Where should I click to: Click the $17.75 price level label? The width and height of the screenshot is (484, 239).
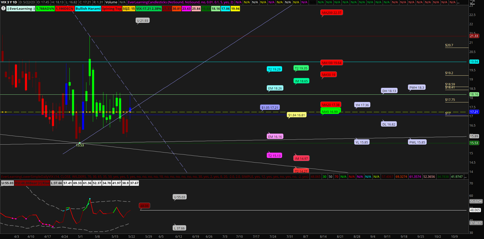coord(450,100)
